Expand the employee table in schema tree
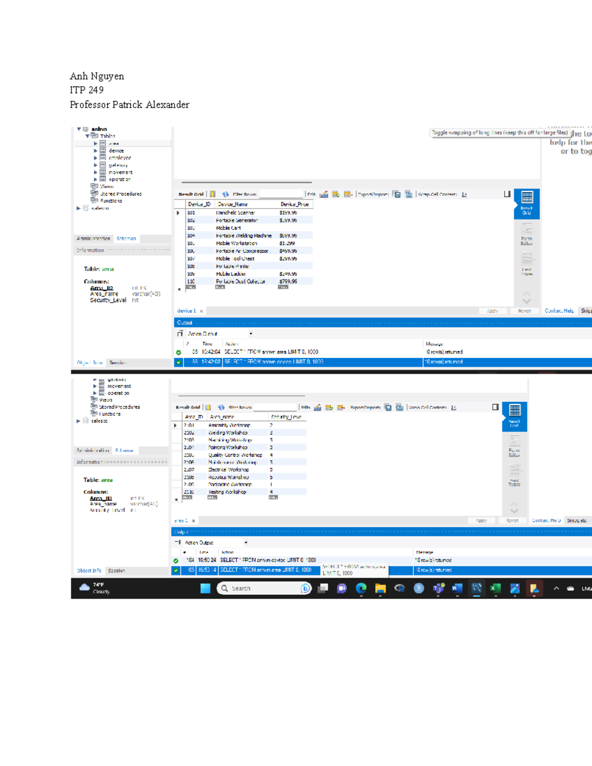592x766 pixels. tap(96, 158)
